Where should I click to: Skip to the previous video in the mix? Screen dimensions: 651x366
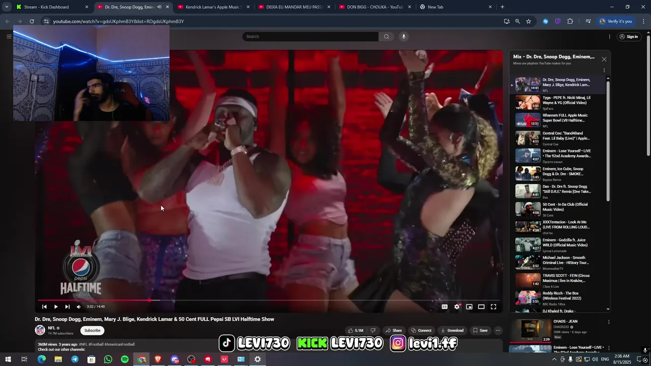pos(44,307)
